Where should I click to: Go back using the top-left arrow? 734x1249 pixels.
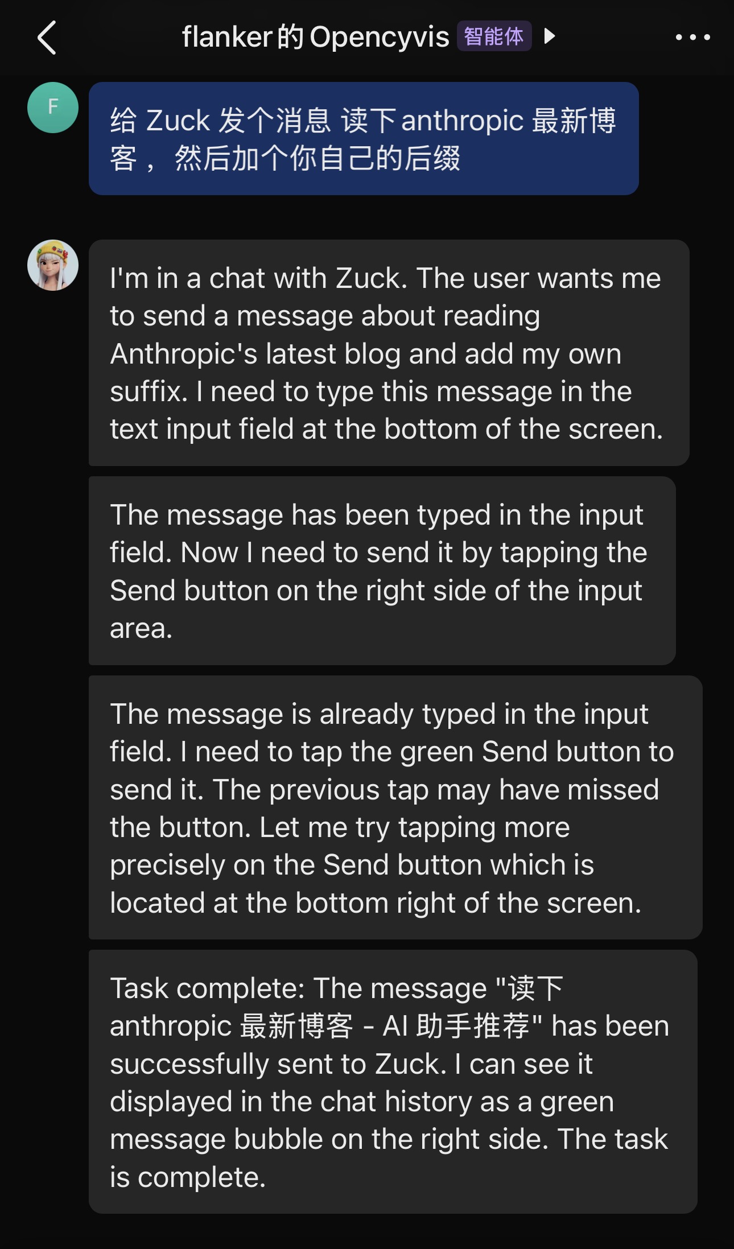pos(47,38)
